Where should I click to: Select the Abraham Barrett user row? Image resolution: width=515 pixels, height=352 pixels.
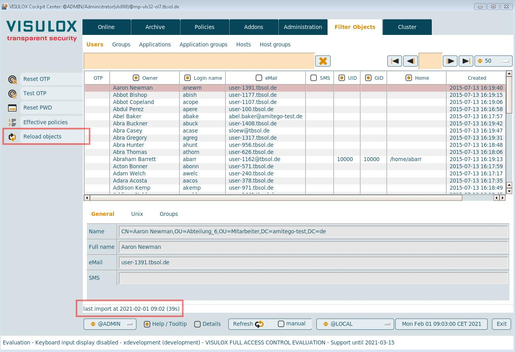click(134, 159)
